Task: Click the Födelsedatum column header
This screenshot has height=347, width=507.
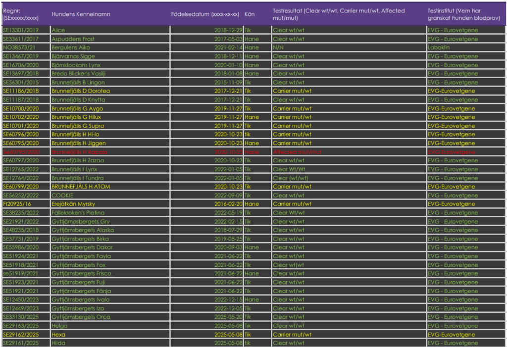Action: pyautogui.click(x=206, y=14)
